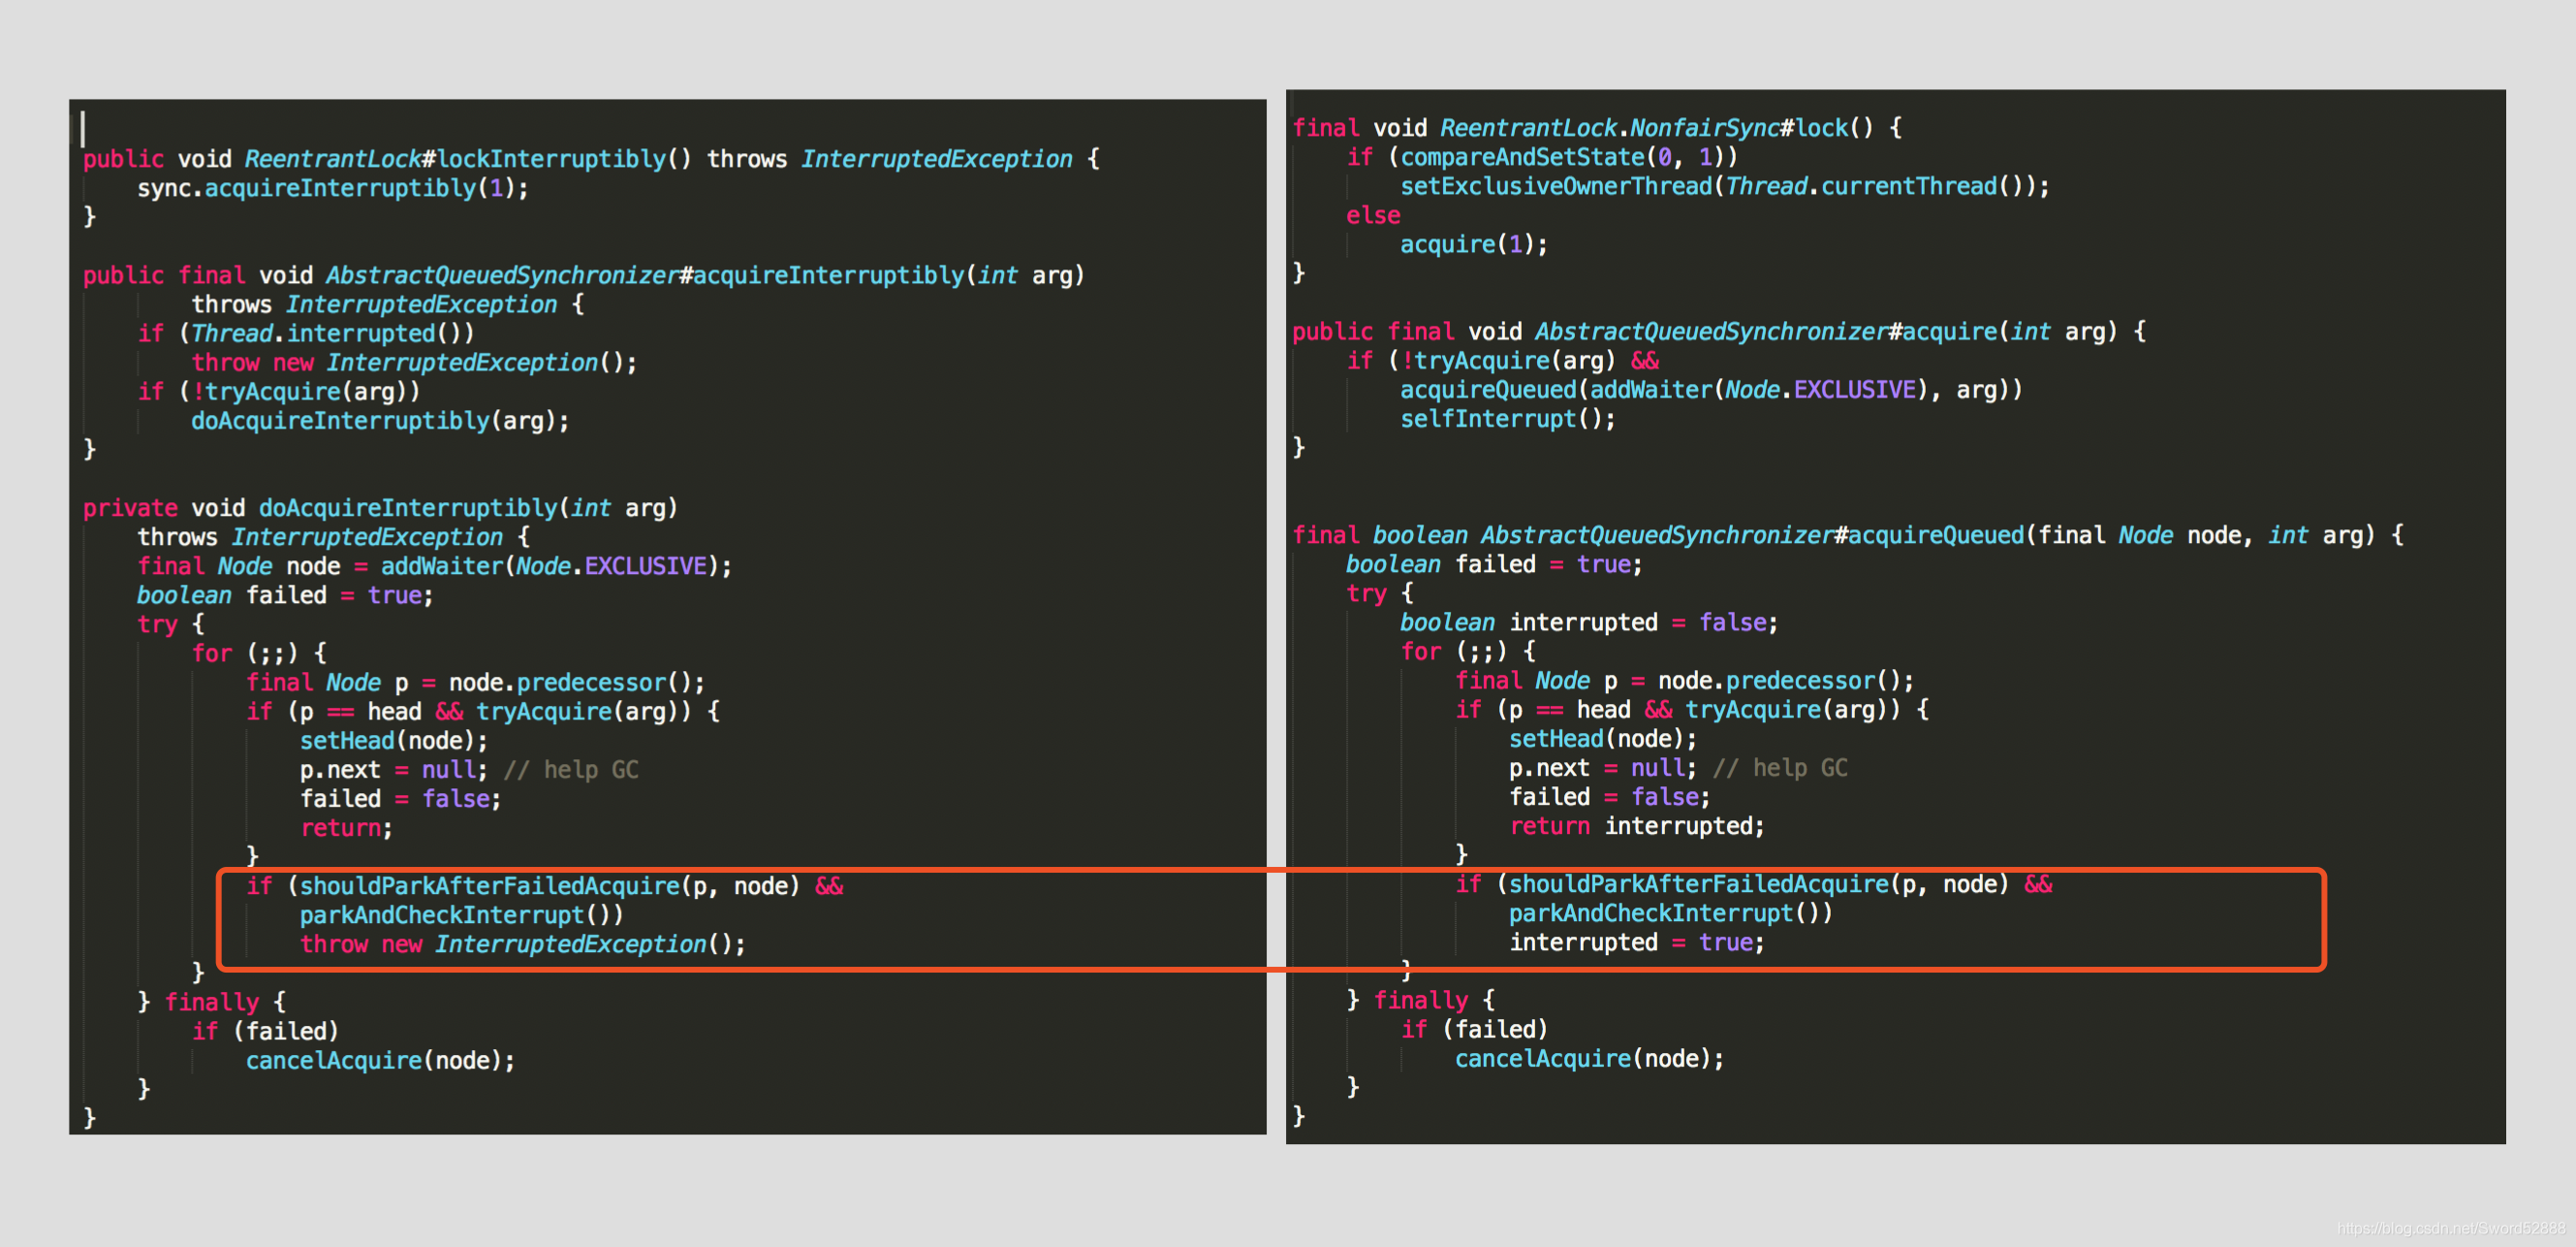Click 'final Node p = node.predecessor();' in left panel
2576x1247 pixels.
tap(475, 682)
